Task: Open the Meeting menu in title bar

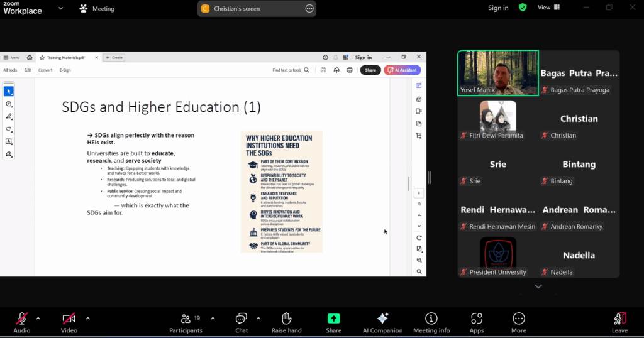Action: coord(97,9)
